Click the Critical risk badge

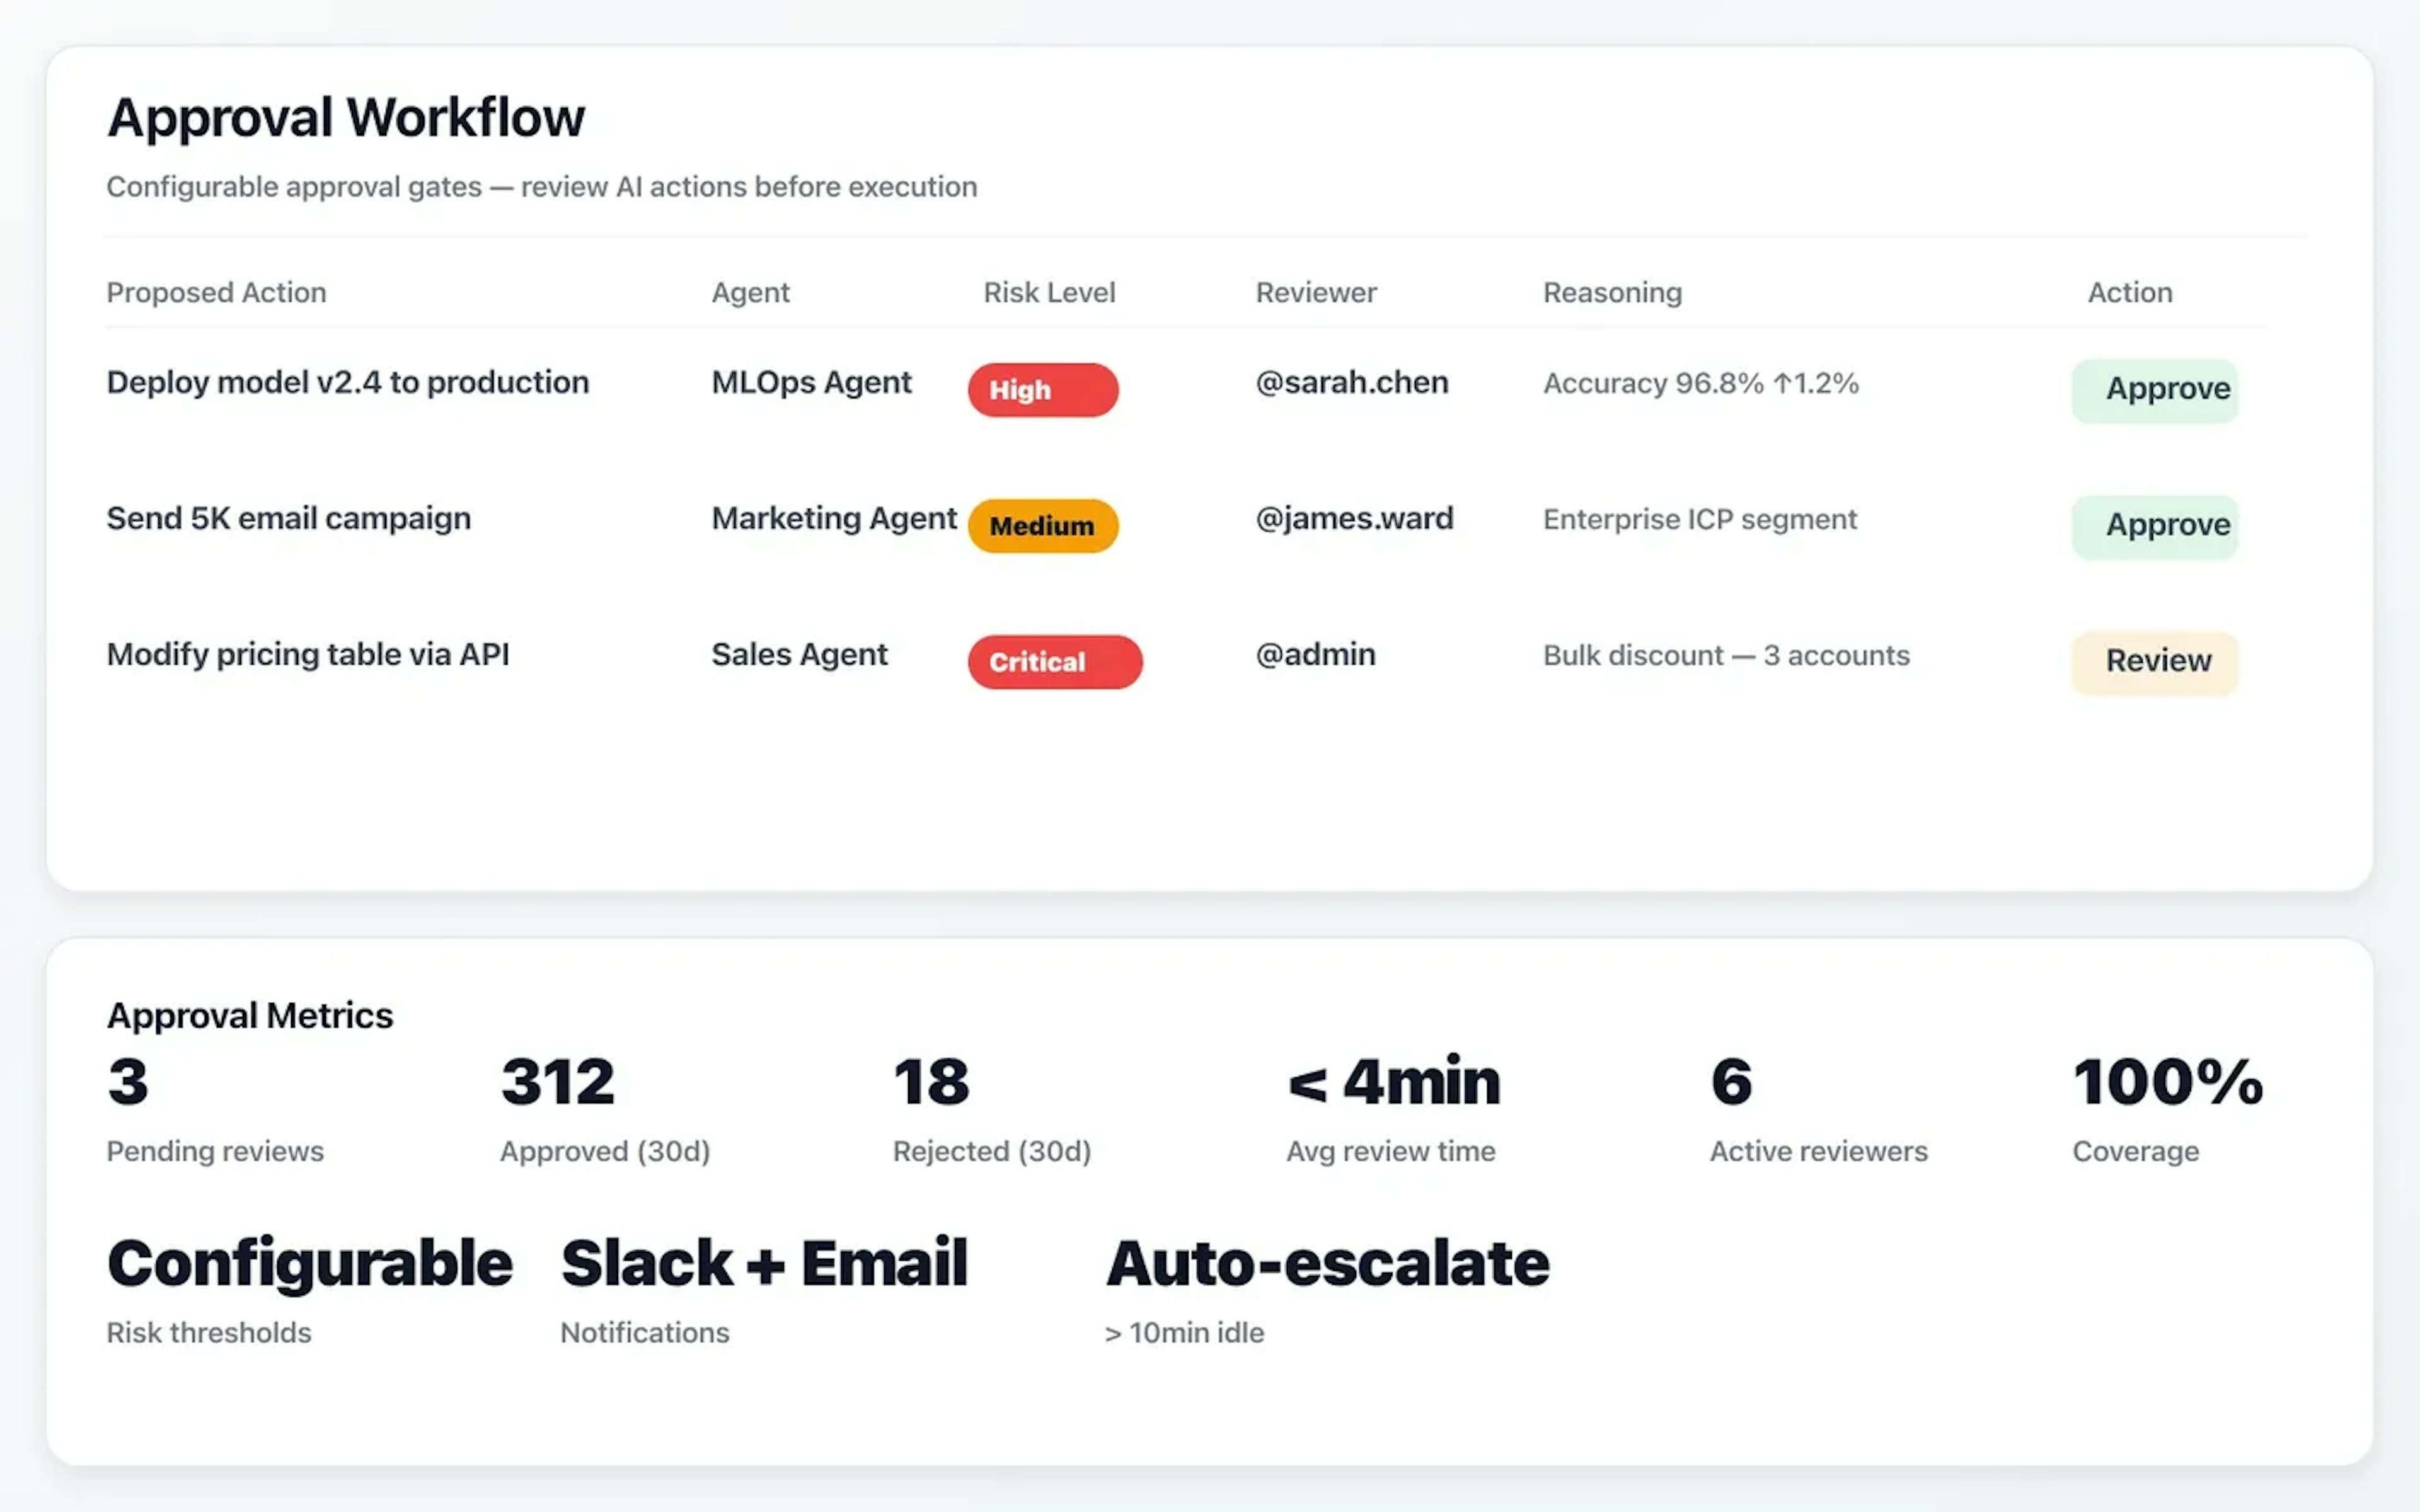(1054, 661)
